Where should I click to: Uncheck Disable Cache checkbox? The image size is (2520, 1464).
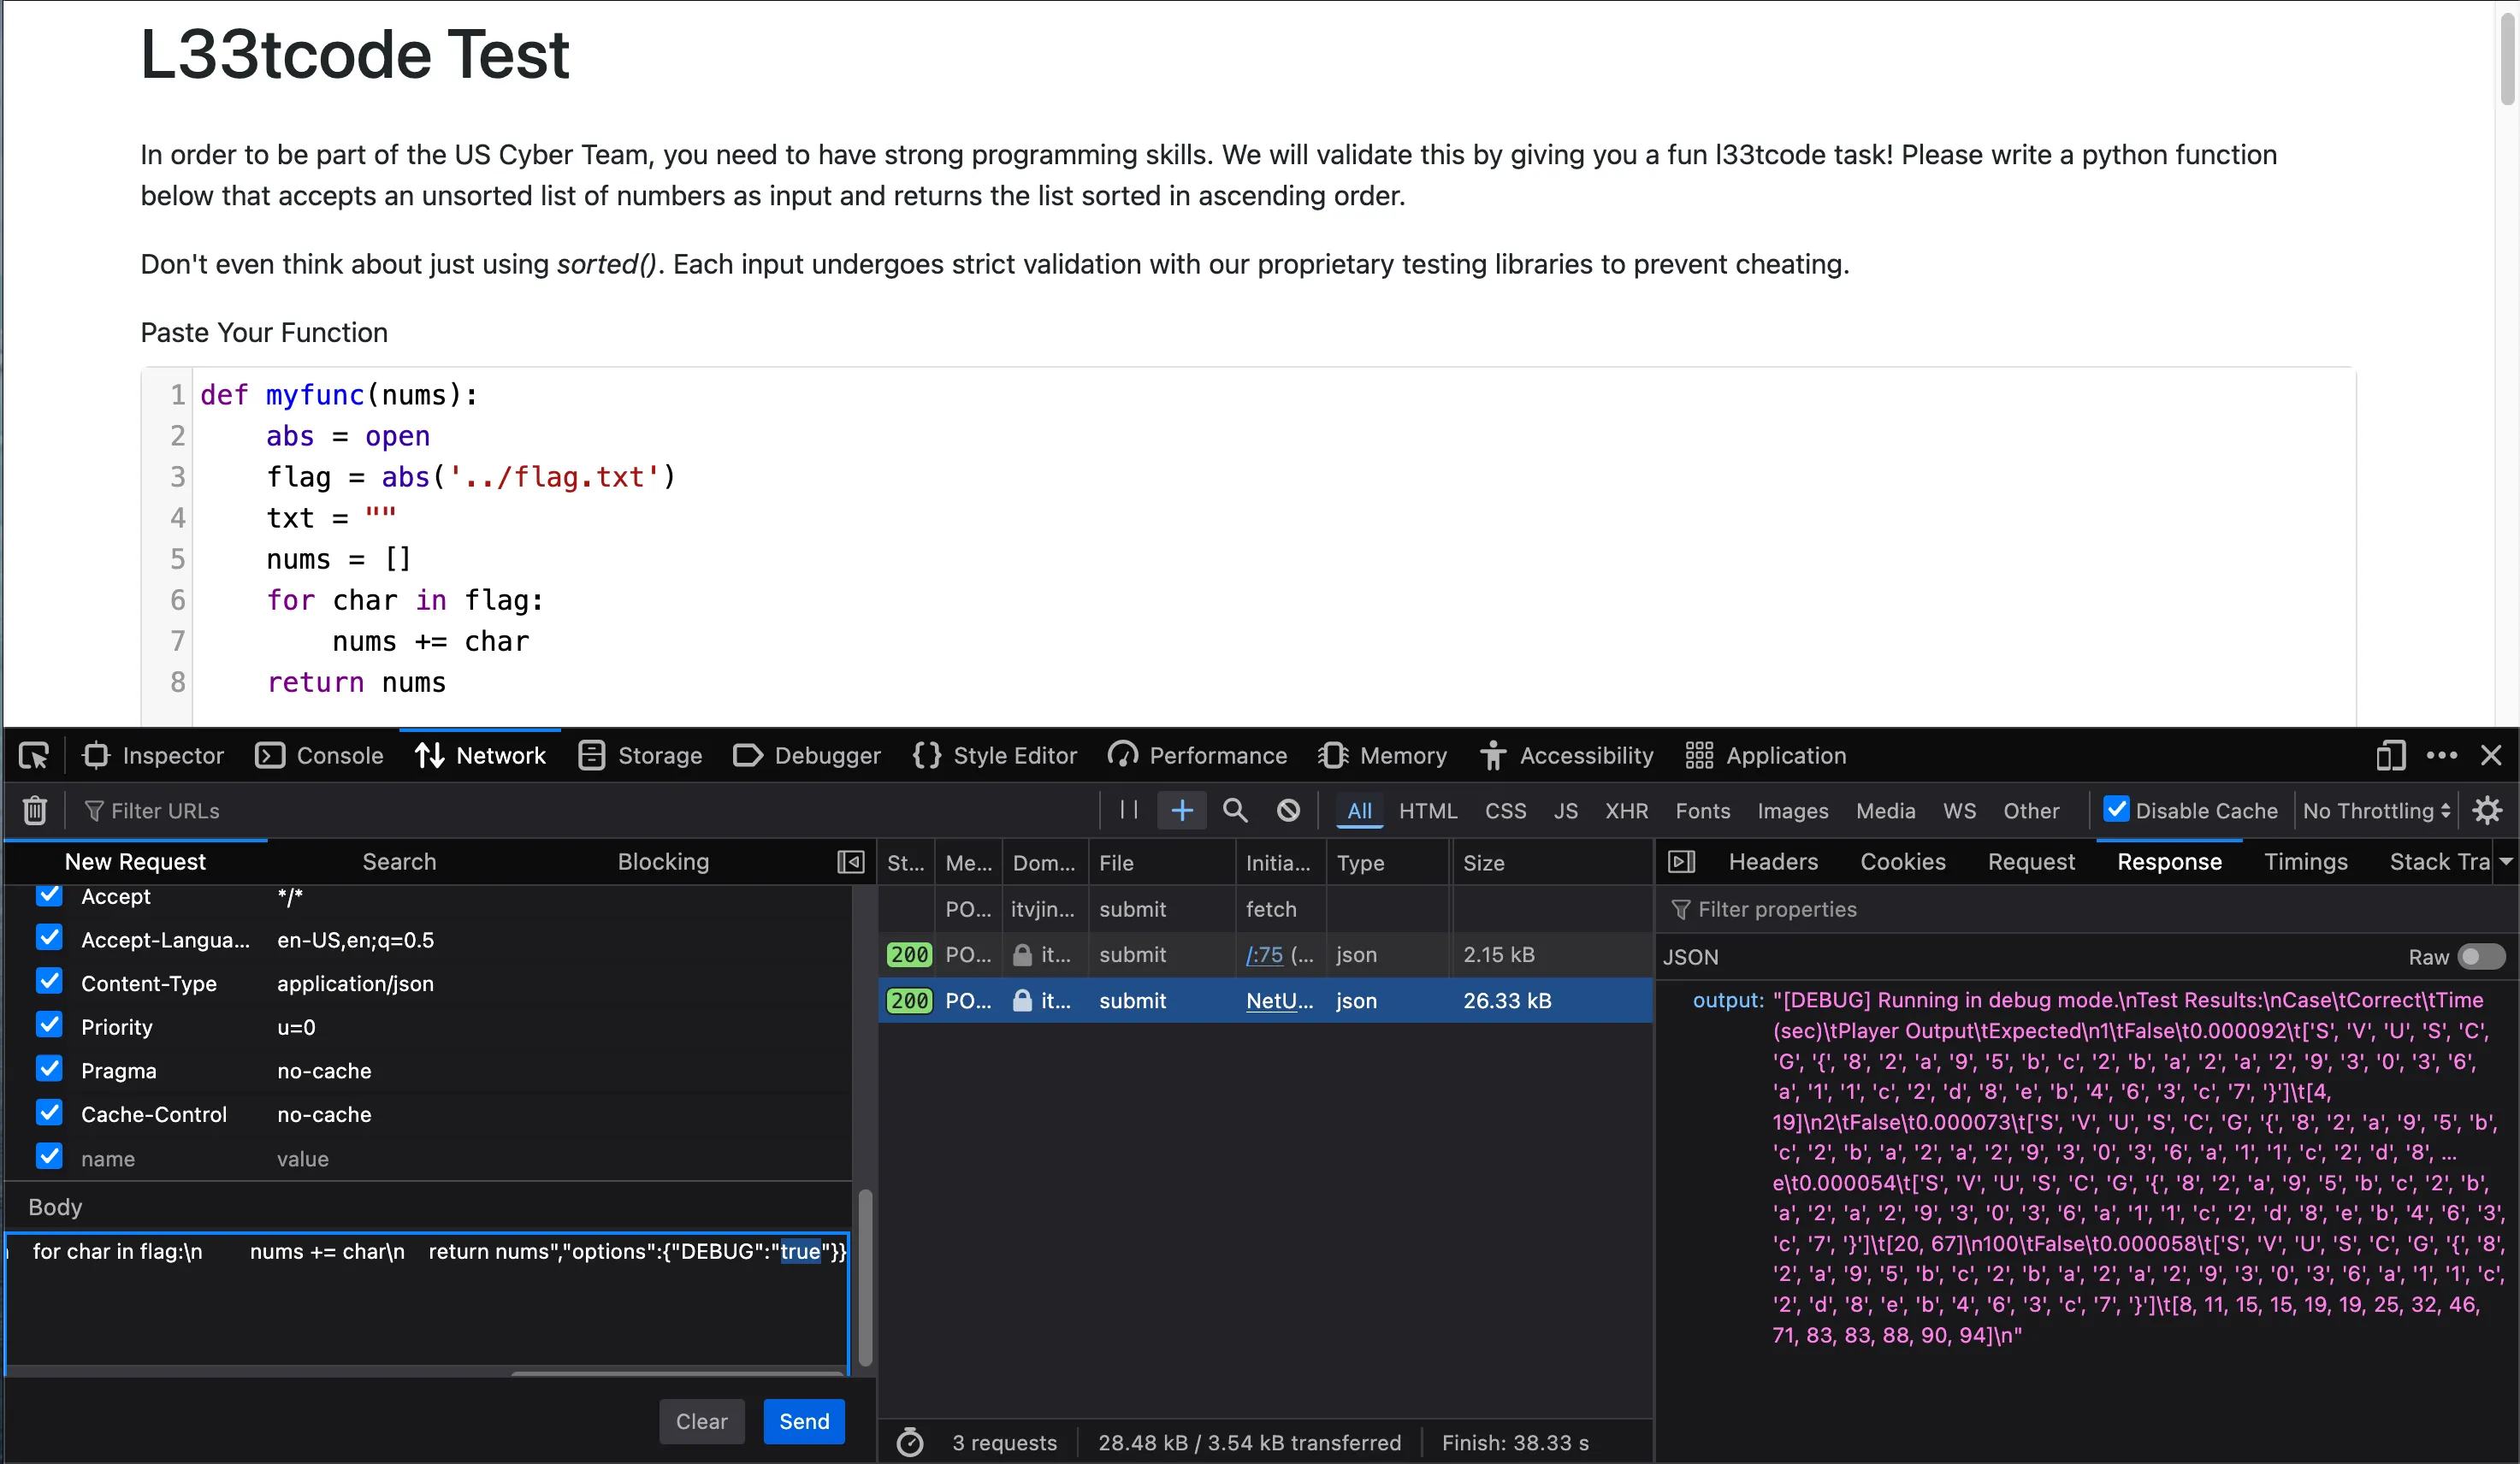(2116, 809)
